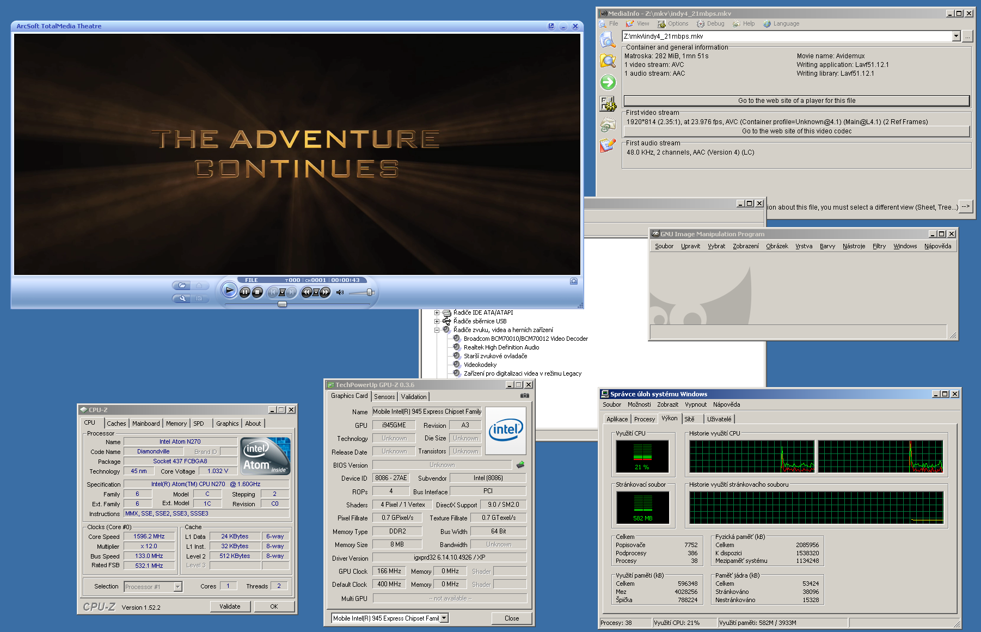Click the MediaInfo '-->' view switch button
The width and height of the screenshot is (981, 632).
(966, 207)
